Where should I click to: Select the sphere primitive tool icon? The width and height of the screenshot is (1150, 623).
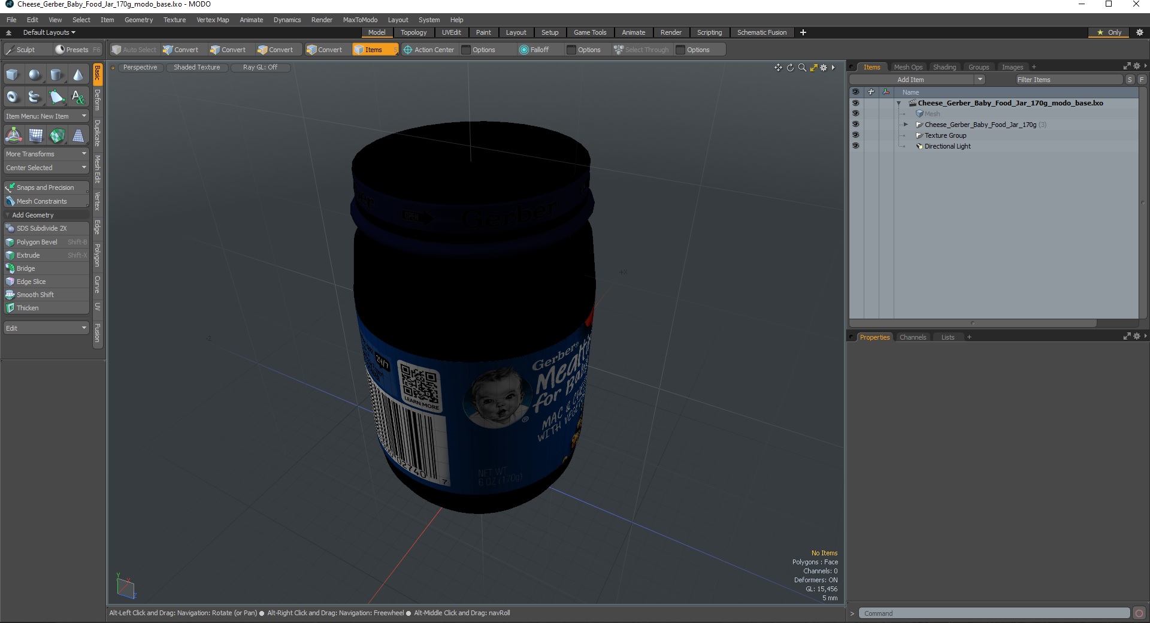[x=35, y=75]
